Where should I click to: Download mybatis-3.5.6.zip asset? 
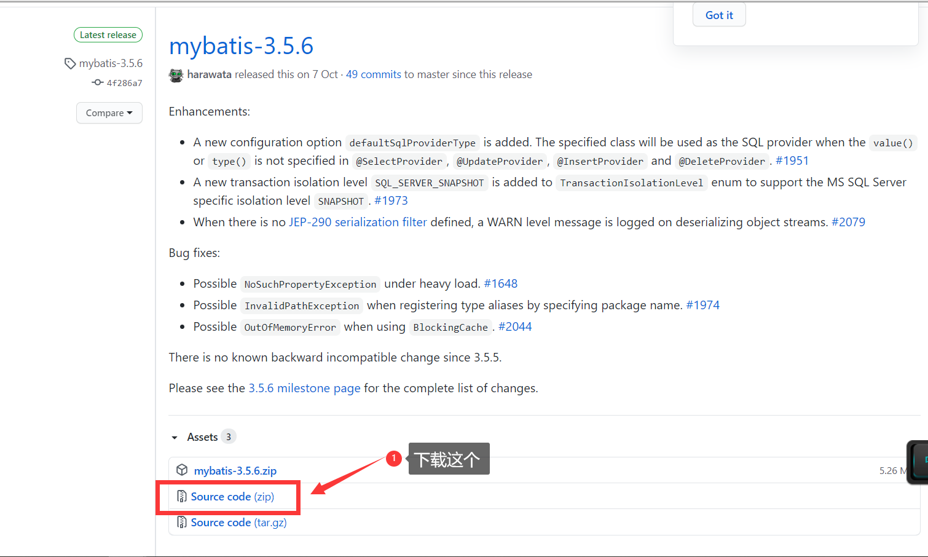pos(235,470)
